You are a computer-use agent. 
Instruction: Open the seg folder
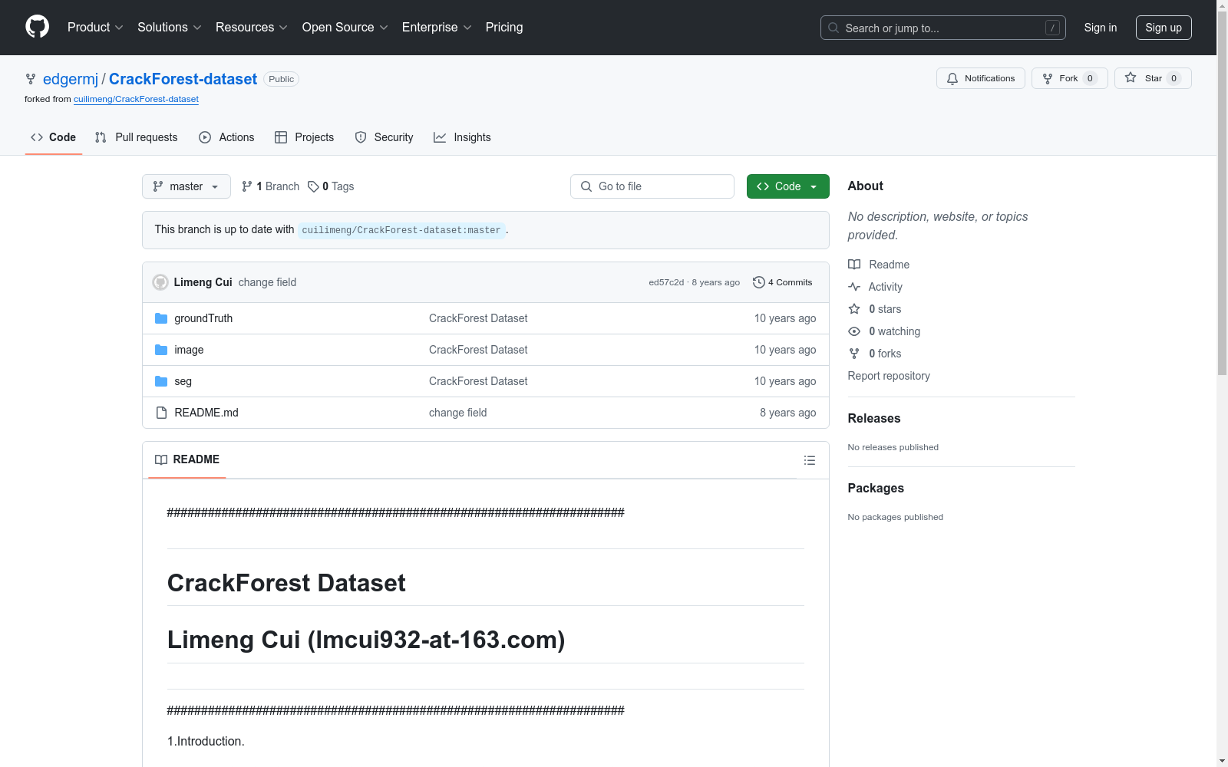tap(183, 381)
